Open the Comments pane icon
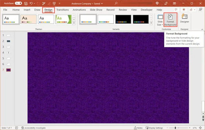205x130 pixels. [176, 10]
